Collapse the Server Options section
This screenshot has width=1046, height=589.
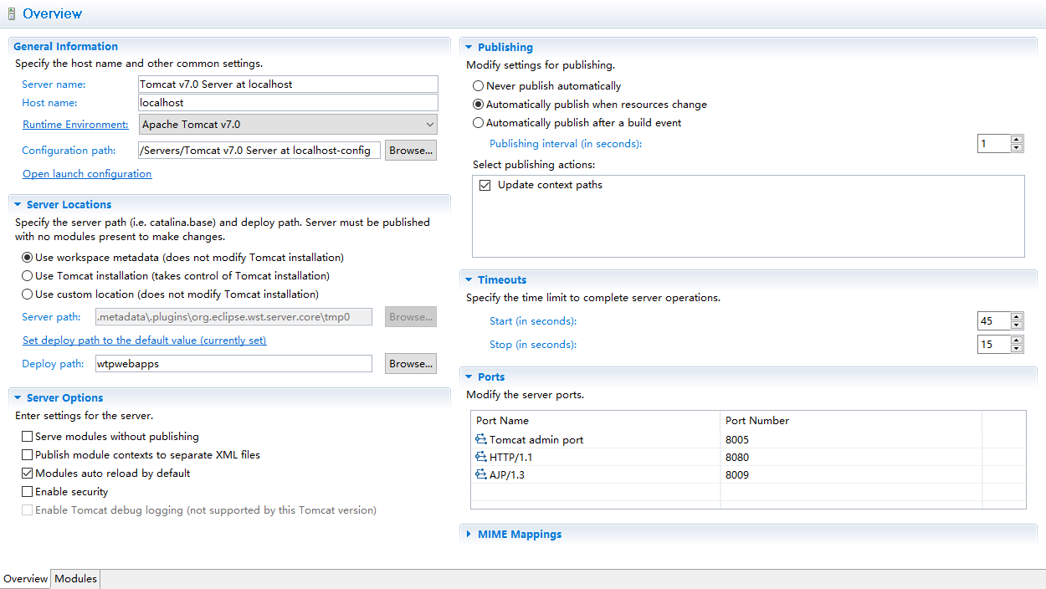coord(18,398)
